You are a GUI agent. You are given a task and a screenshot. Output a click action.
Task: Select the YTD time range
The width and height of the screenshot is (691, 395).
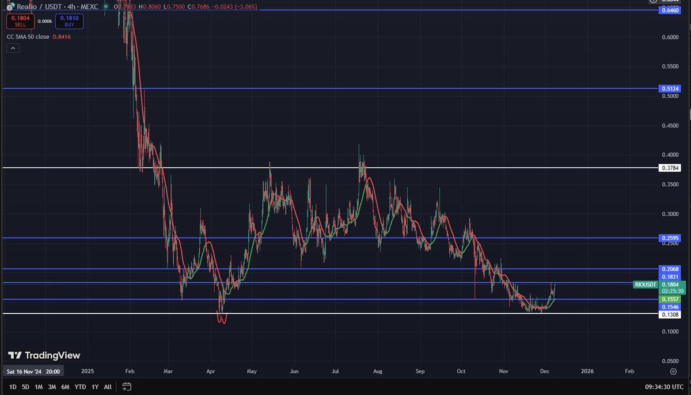coord(81,387)
